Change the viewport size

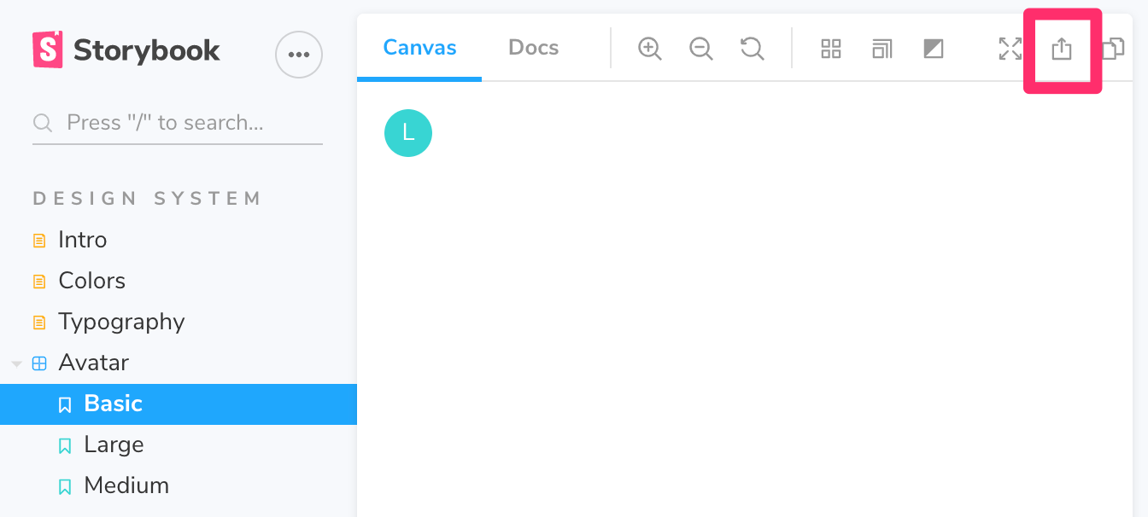tap(881, 49)
